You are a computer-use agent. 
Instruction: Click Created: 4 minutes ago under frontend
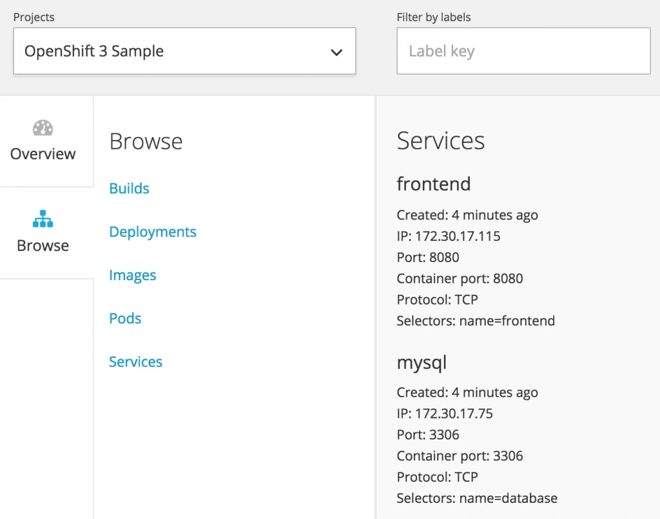[467, 215]
